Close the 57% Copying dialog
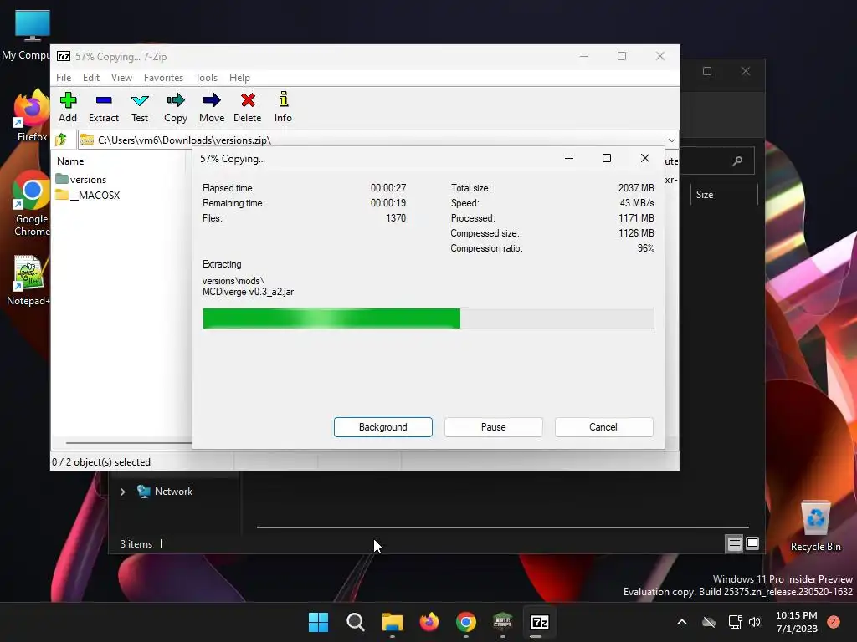The width and height of the screenshot is (857, 642). [645, 158]
